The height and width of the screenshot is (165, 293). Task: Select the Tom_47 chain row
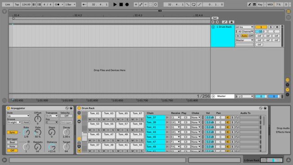[x=155, y=142]
